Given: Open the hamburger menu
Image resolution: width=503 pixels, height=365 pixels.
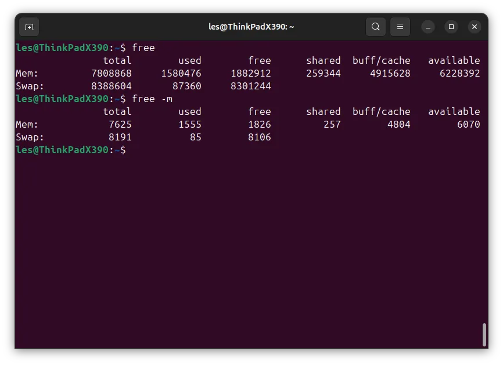Looking at the screenshot, I should 400,27.
